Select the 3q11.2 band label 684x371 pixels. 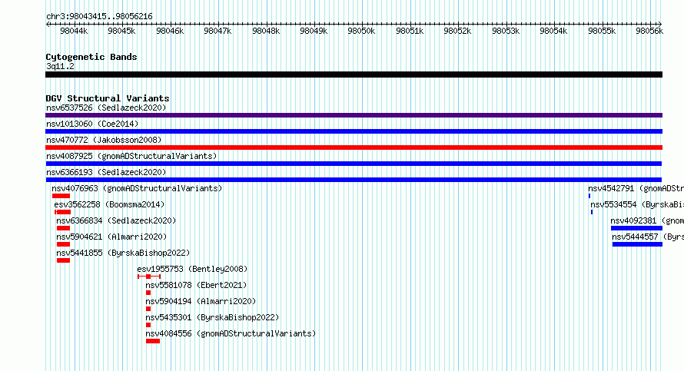pyautogui.click(x=60, y=66)
